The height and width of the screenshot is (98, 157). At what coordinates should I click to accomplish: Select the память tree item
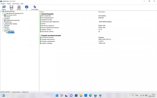click(8, 17)
